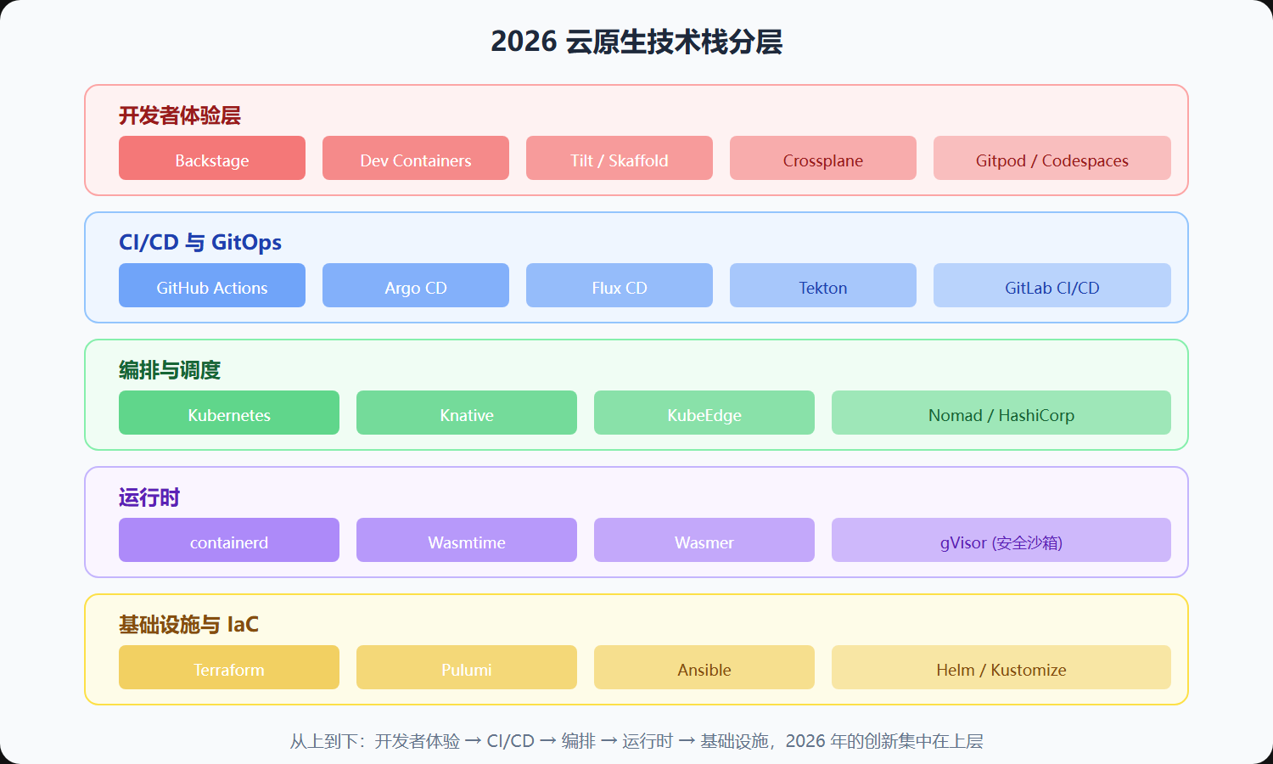The image size is (1273, 764).
Task: Click the 编排与调度 layer heading
Action: pos(170,370)
